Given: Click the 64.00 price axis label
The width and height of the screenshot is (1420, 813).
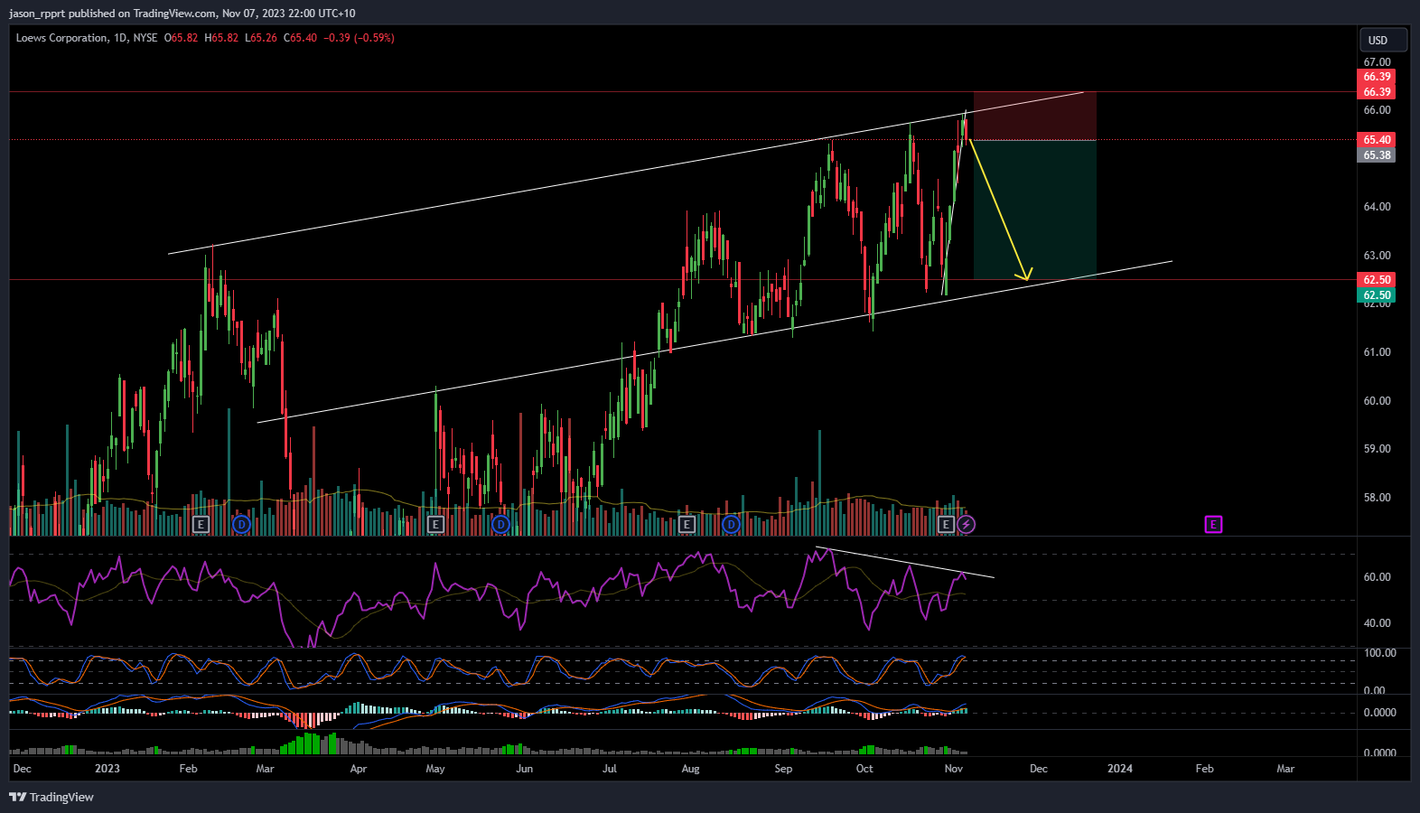Looking at the screenshot, I should click(1377, 207).
